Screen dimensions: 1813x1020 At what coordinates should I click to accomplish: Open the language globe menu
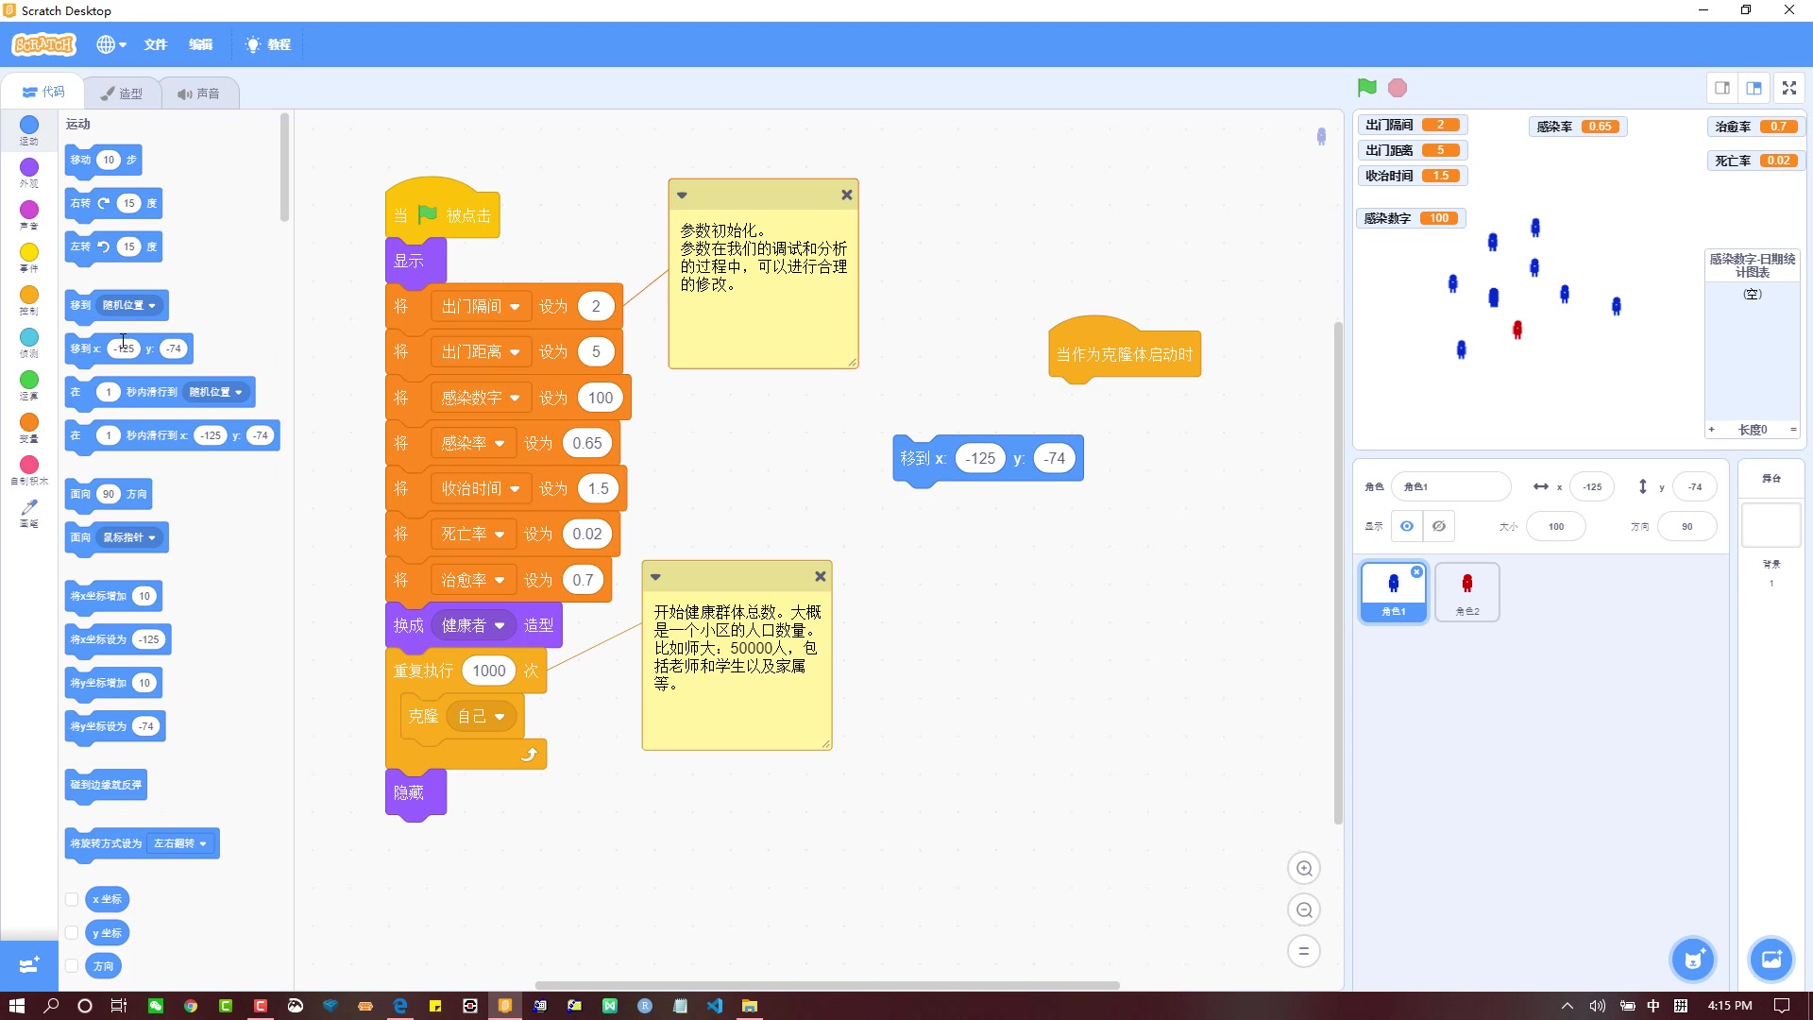[x=110, y=44]
